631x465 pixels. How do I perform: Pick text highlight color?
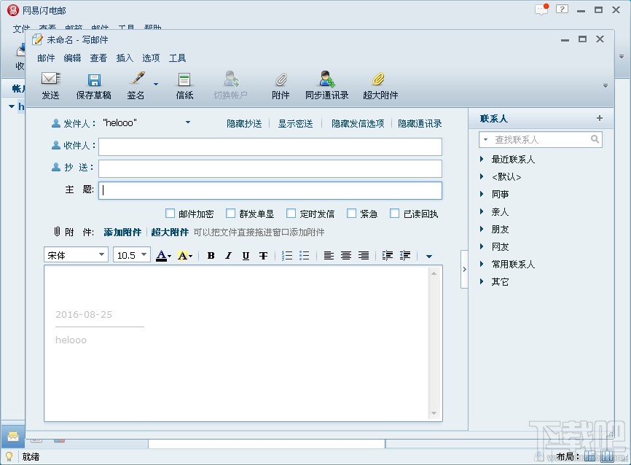(183, 256)
